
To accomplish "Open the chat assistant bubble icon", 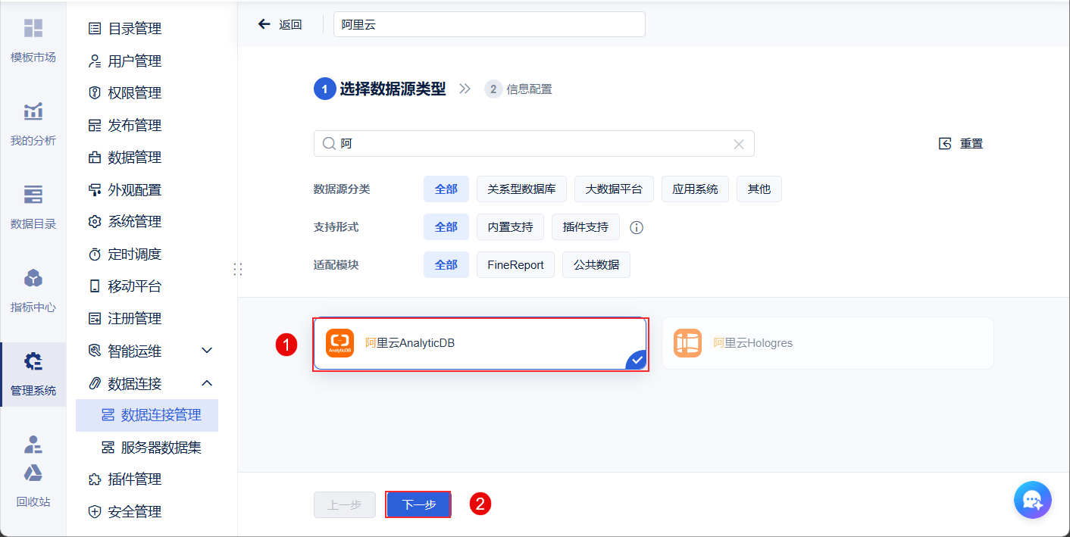I will coord(1033,500).
